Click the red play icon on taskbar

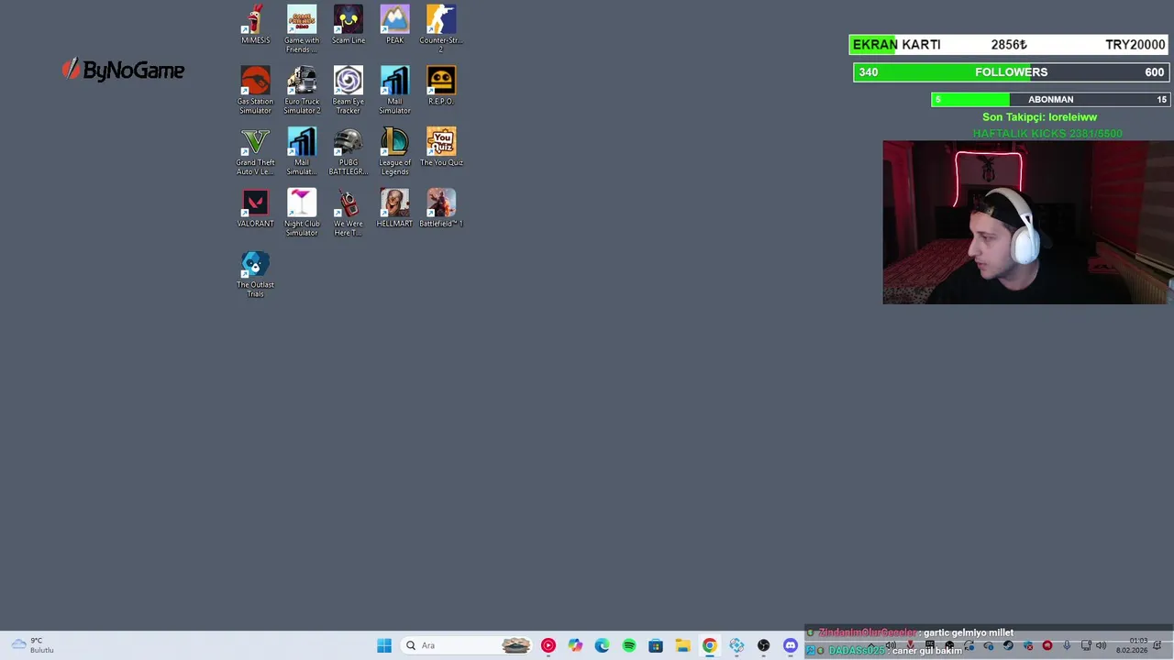[x=548, y=645]
